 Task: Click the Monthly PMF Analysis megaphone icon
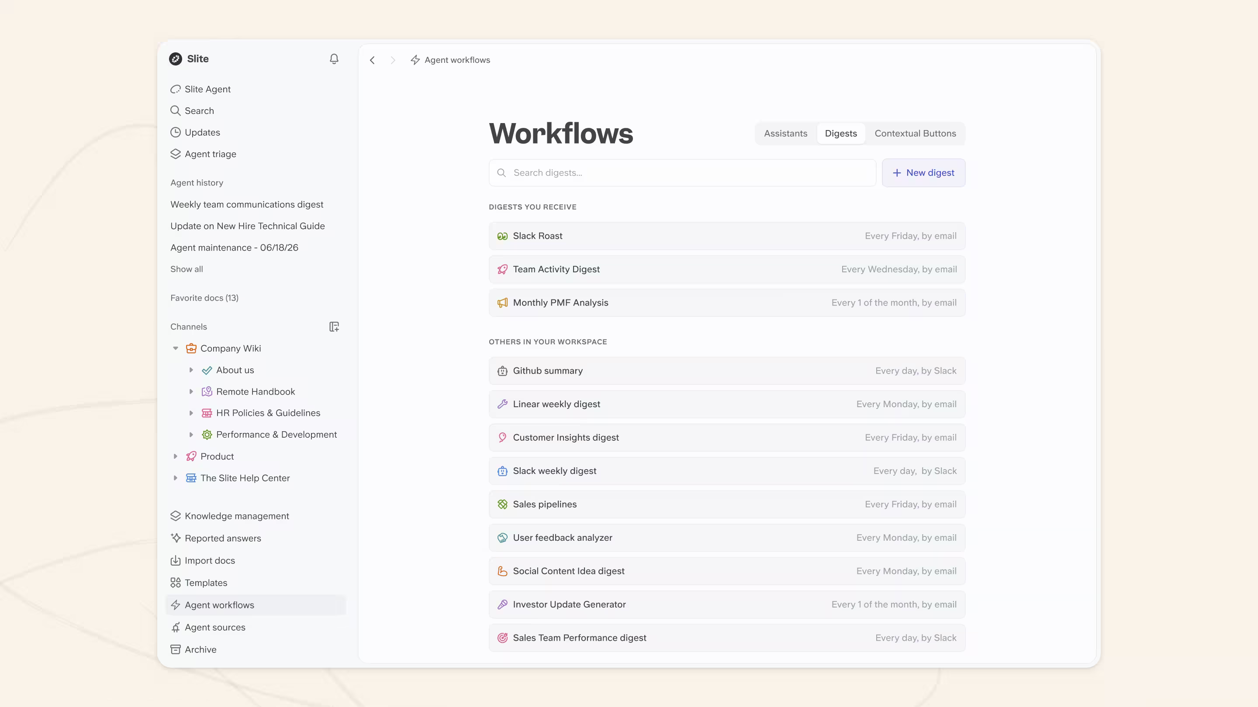pyautogui.click(x=502, y=303)
